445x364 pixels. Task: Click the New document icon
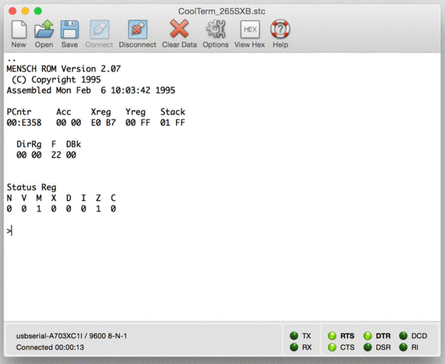click(x=19, y=29)
